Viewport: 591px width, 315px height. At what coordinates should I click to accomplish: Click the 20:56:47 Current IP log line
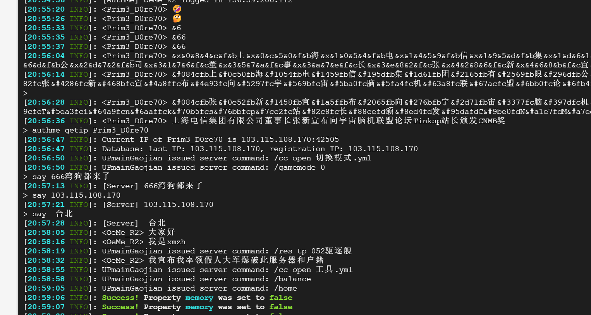coord(220,139)
